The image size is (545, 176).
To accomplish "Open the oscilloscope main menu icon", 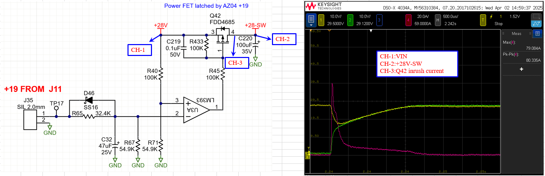I will tap(311, 20).
